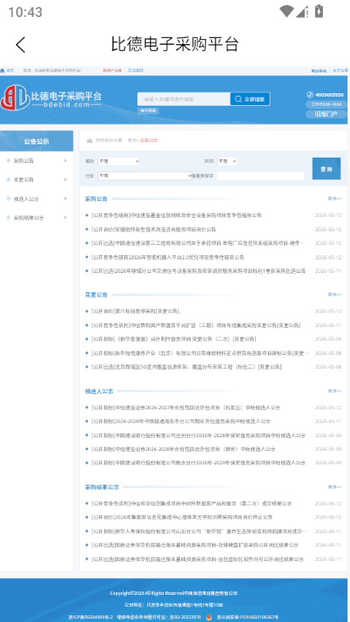The image size is (350, 622).
Task: Open 中信建投基金信创网络及安全设备采购 announcement
Action: tap(176, 215)
